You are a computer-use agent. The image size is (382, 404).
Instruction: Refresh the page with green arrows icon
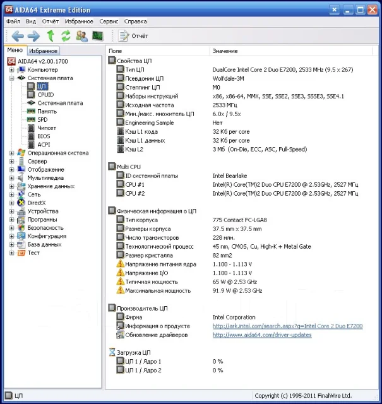pyautogui.click(x=66, y=36)
